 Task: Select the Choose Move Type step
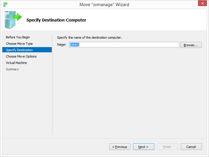(x=19, y=44)
